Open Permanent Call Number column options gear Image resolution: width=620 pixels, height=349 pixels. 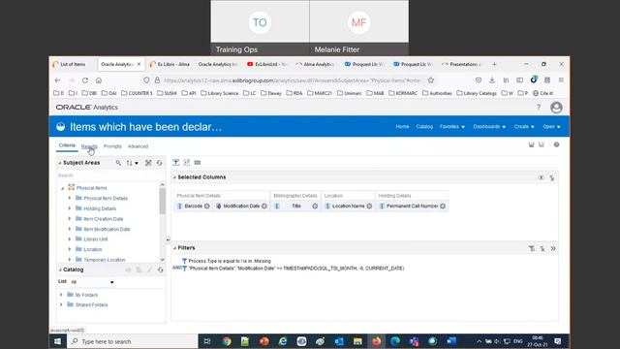[x=443, y=206]
